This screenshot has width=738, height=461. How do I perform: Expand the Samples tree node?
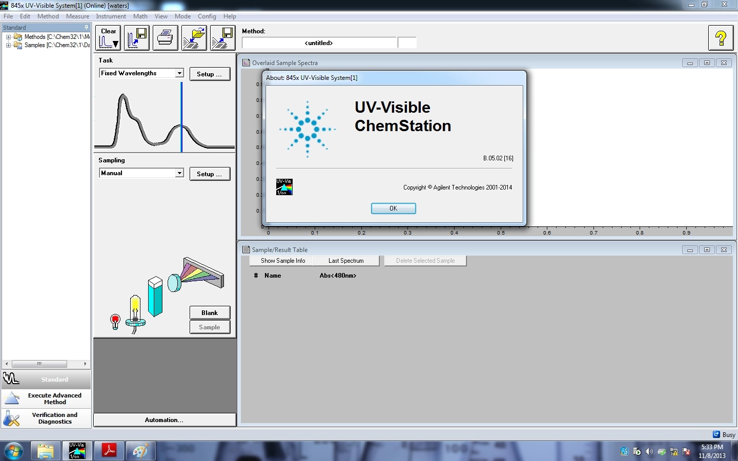coord(8,45)
